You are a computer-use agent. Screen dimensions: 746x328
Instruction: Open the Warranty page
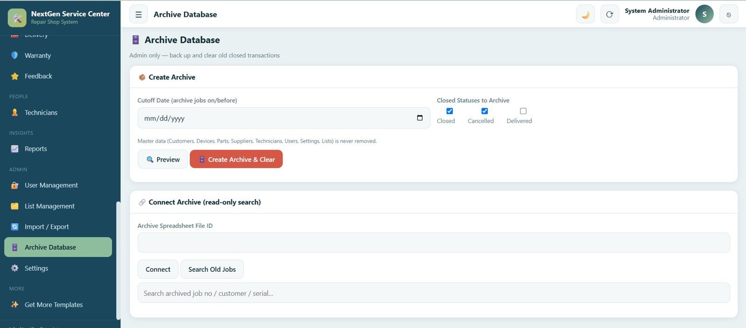[x=58, y=55]
